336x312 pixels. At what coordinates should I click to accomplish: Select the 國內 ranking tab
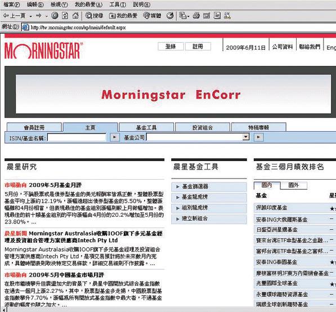(267, 185)
